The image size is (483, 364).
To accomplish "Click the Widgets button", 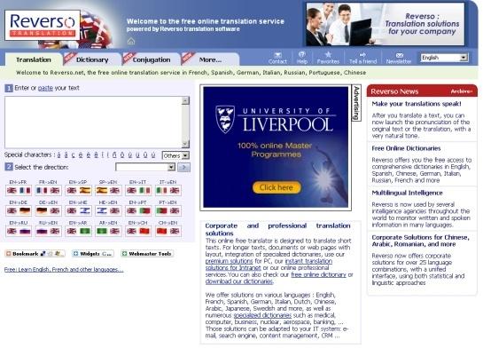I will click(x=93, y=254).
